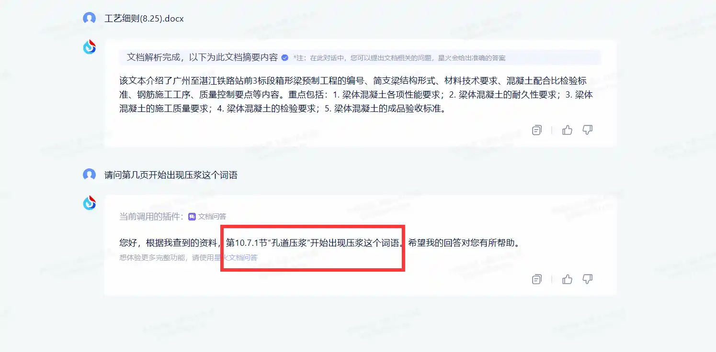Select the 文档解析完成 header text
Image resolution: width=716 pixels, height=352 pixels.
click(202, 57)
